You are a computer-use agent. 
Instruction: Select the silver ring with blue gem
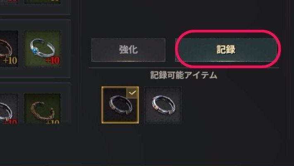42,49
